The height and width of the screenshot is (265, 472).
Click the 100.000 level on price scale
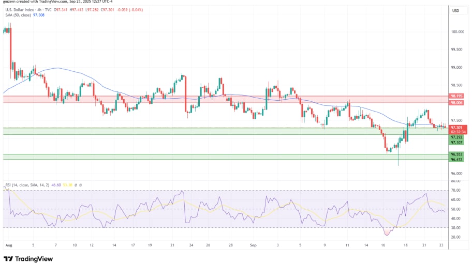point(457,32)
